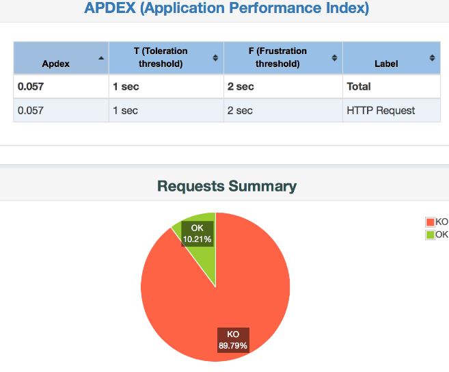Viewport: 449px width, 372px height.
Task: Click the KO 89.79% pie label
Action: pyautogui.click(x=233, y=340)
